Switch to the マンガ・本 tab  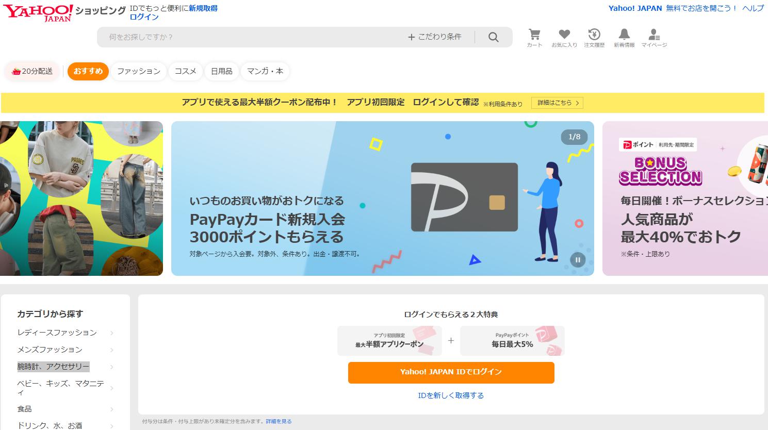coord(265,71)
